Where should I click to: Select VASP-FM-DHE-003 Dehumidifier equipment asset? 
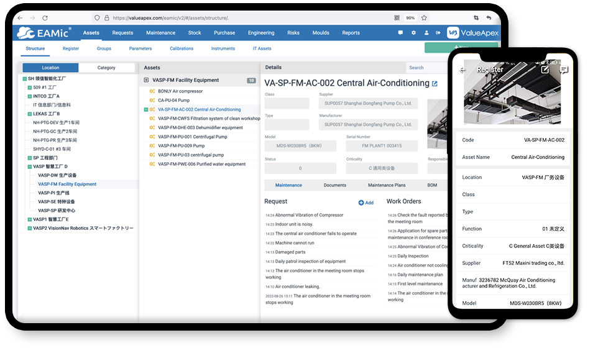click(x=200, y=128)
